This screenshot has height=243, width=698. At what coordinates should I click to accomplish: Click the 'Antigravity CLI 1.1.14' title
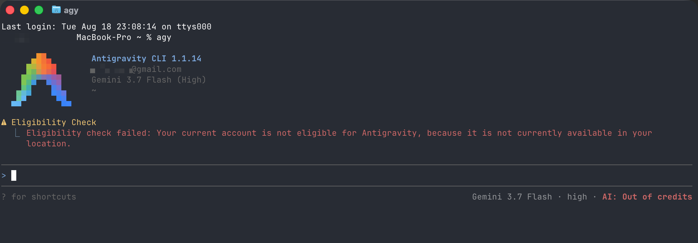146,58
